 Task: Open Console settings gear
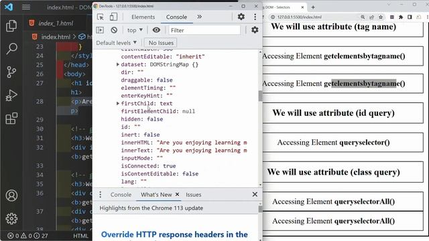(x=255, y=29)
